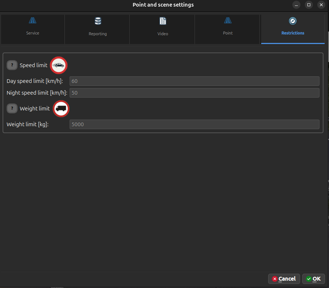The image size is (329, 288).
Task: Click the Restrictions compass icon
Action: [x=293, y=21]
